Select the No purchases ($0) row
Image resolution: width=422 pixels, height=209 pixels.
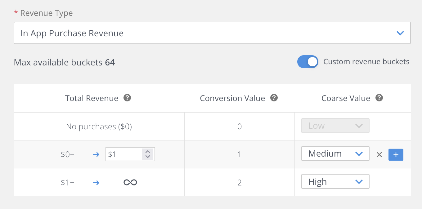coord(99,126)
